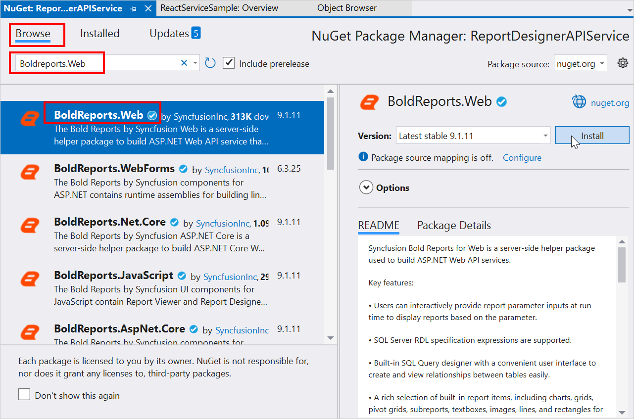Screen dimensions: 634x419
Task: Click the BoldReports.Net.Core package logo
Action: (x=30, y=226)
